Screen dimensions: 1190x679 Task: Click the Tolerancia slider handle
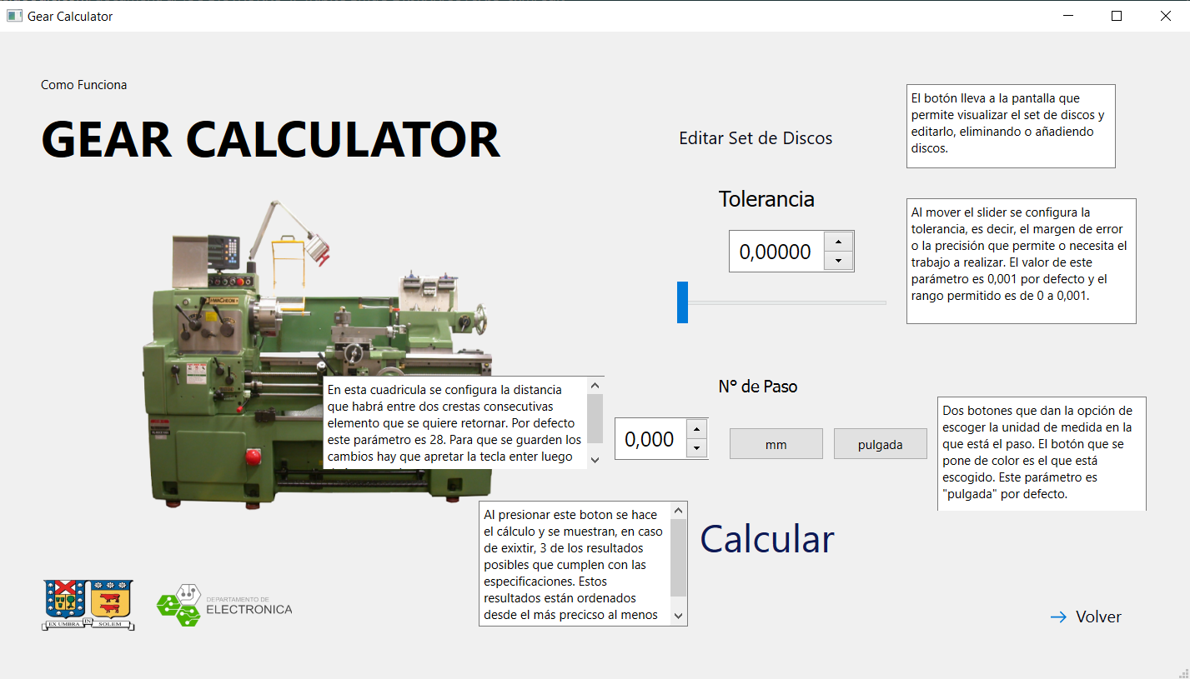coord(682,302)
